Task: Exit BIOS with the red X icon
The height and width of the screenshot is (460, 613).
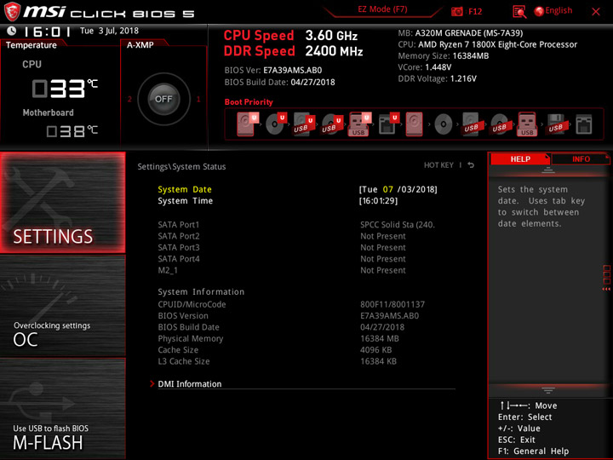Action: point(596,11)
